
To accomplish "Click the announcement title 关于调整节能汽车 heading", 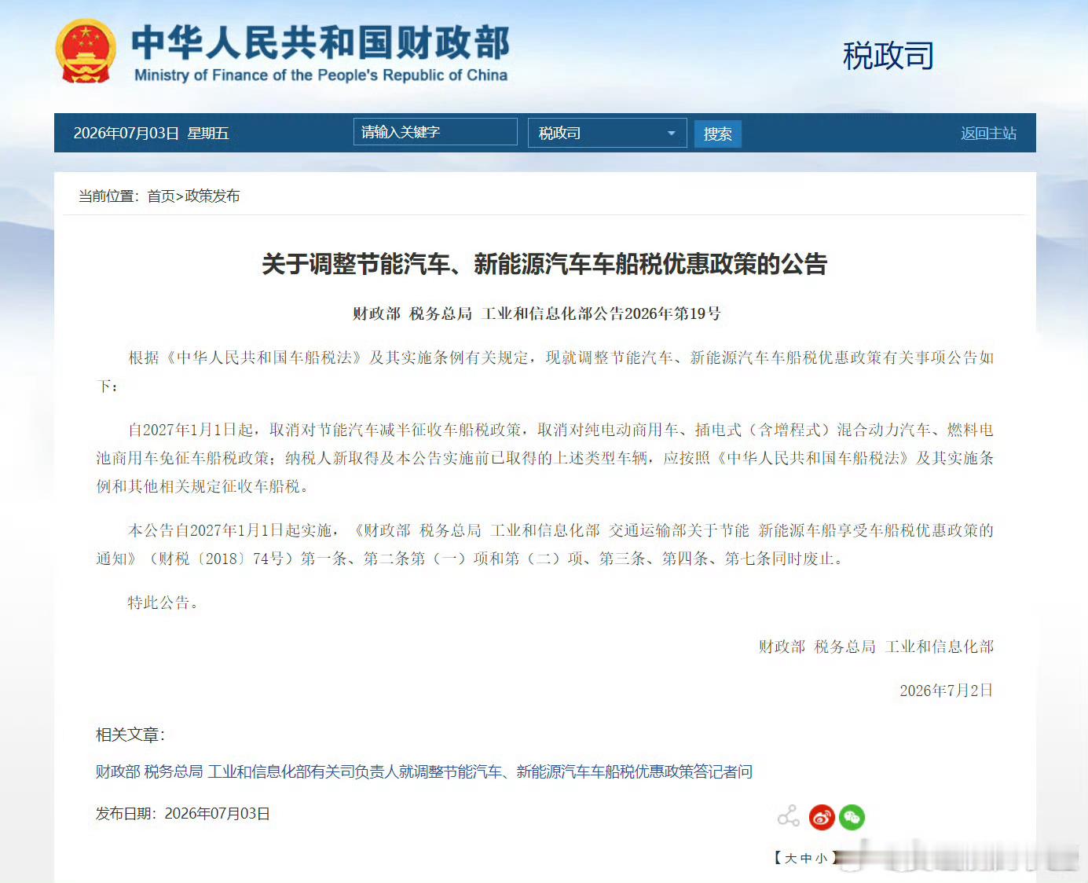I will pos(544,264).
